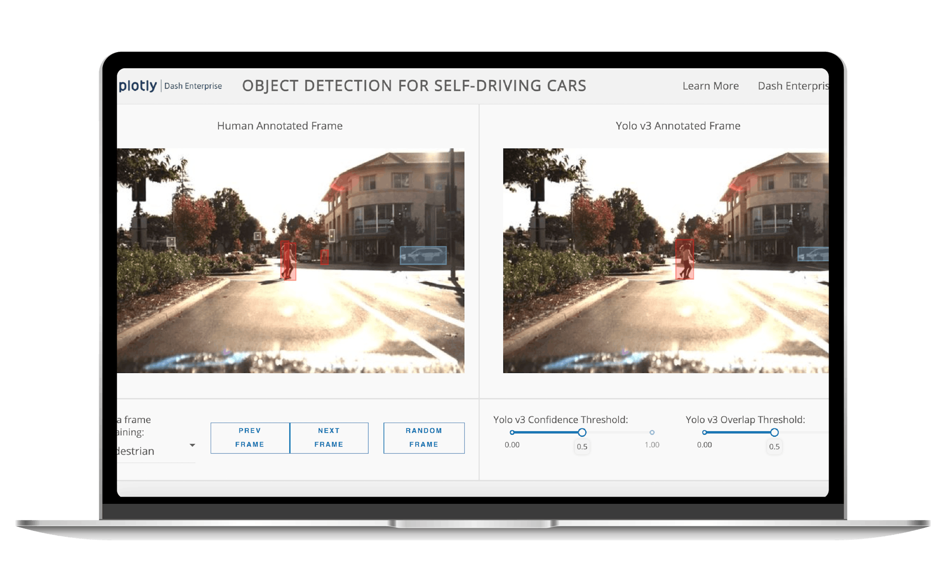Click the Confidence Threshold slider handle
942x575 pixels.
click(x=582, y=432)
